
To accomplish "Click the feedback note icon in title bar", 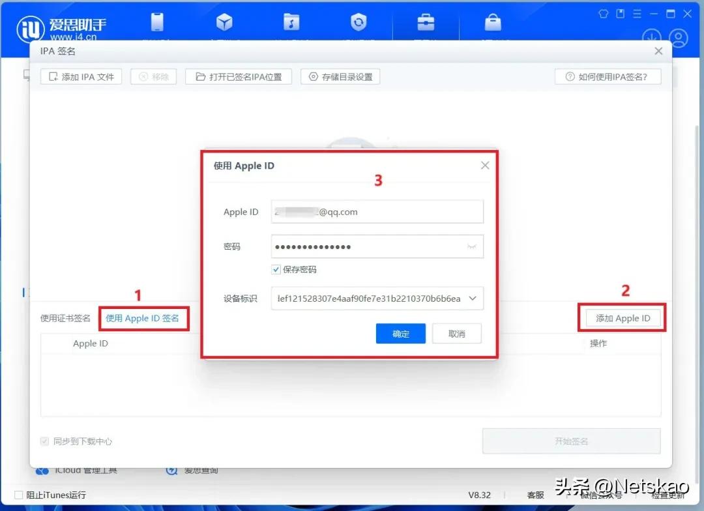I will [620, 14].
